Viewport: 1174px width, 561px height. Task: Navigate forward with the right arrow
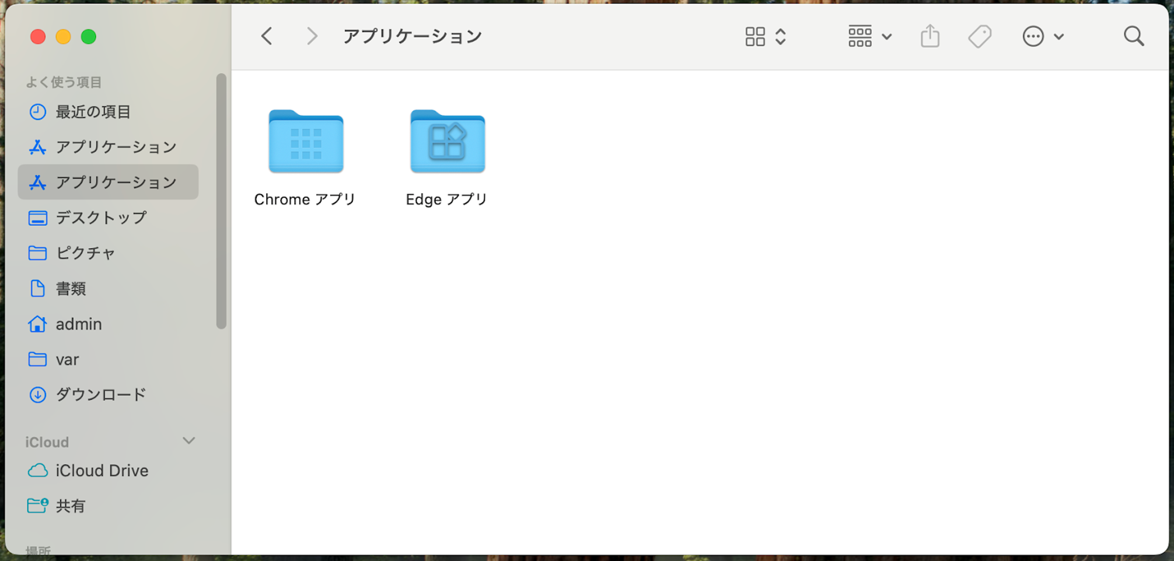coord(312,36)
